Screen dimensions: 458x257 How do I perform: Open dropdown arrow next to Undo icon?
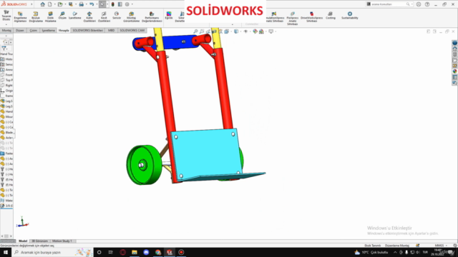(x=97, y=4)
